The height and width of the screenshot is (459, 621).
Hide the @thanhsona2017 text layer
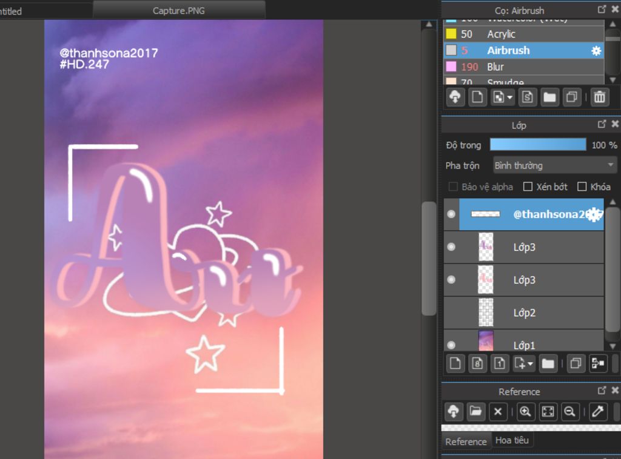[x=451, y=214]
